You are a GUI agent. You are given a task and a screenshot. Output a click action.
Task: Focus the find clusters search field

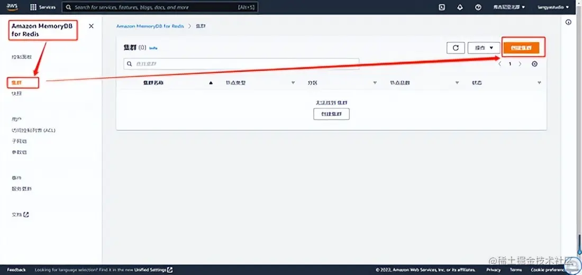pos(241,64)
